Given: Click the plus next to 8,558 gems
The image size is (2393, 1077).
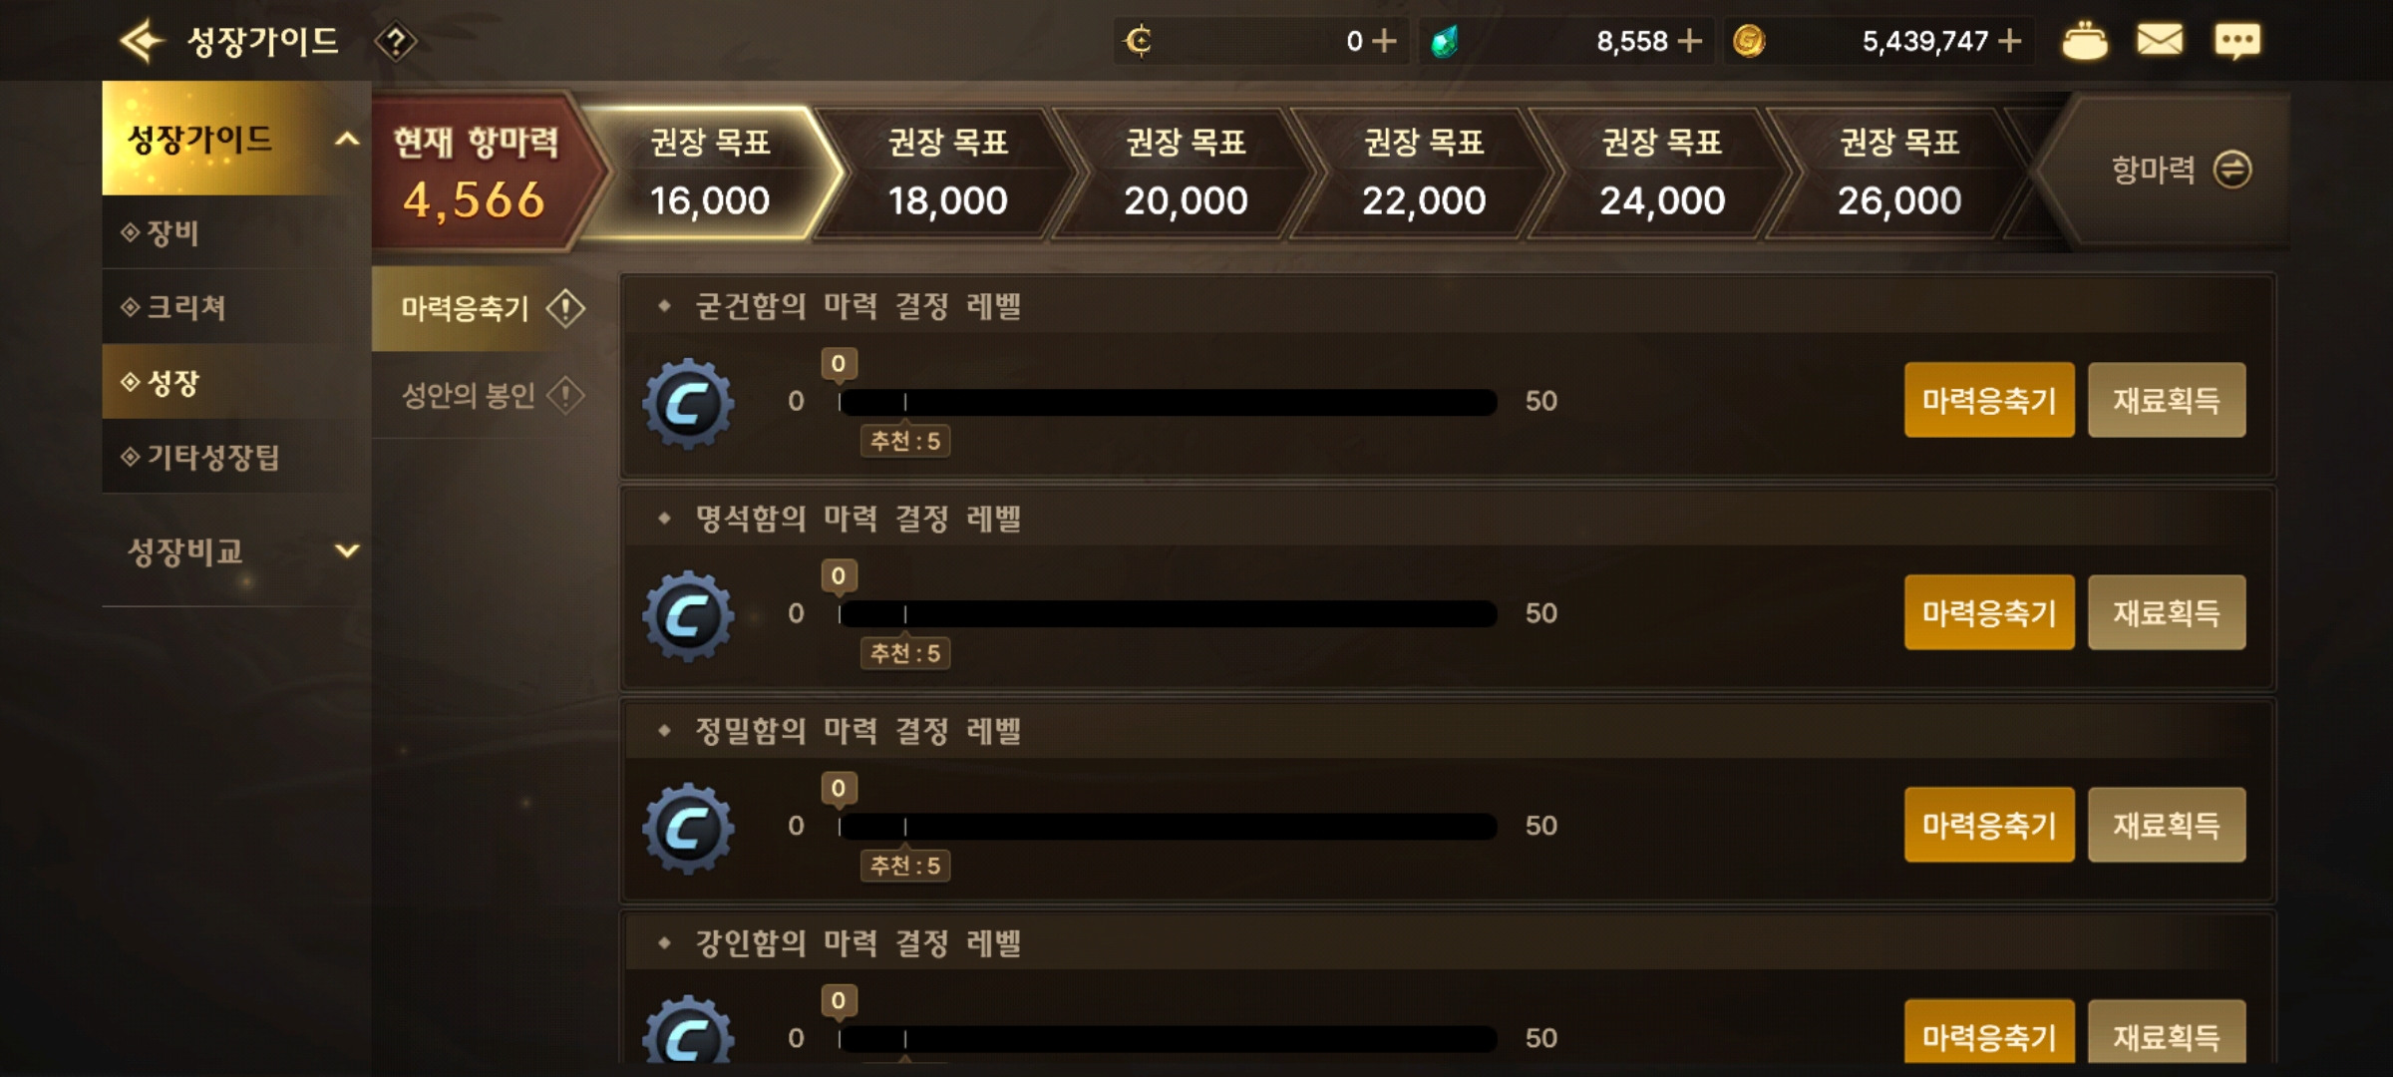Looking at the screenshot, I should 1689,41.
